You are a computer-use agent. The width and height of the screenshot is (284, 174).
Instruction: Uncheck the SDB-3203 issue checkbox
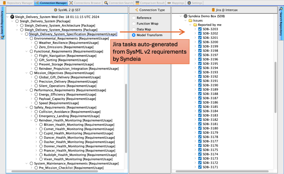click(x=200, y=29)
